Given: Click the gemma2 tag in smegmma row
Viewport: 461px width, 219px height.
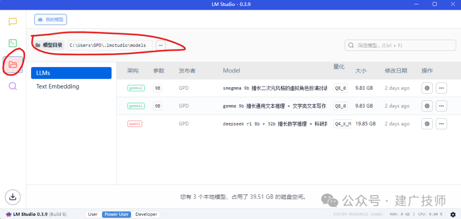Looking at the screenshot, I should 136,88.
